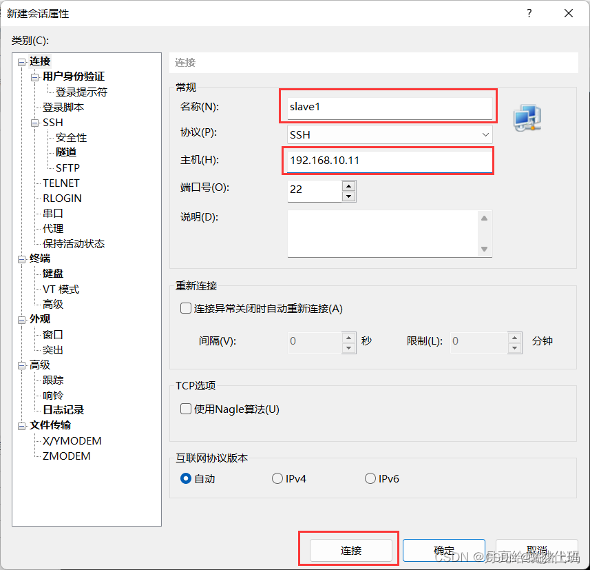590x570 pixels.
Task: Click the 名称 field containing slave1
Action: 390,108
